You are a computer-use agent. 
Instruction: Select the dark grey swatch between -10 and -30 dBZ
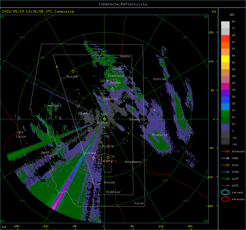225,141
